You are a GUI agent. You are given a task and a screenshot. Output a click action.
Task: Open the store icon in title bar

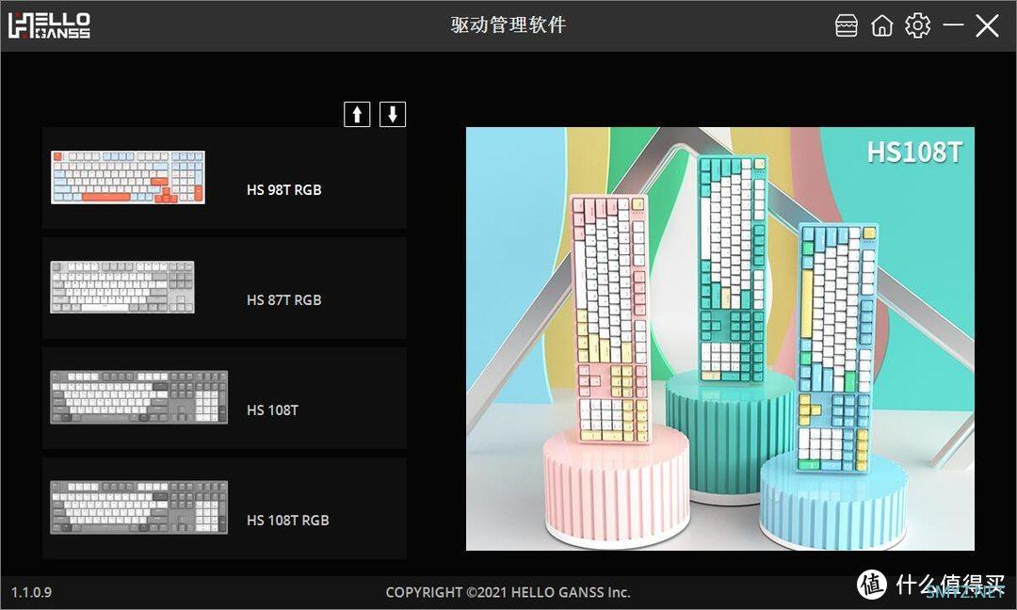(846, 26)
